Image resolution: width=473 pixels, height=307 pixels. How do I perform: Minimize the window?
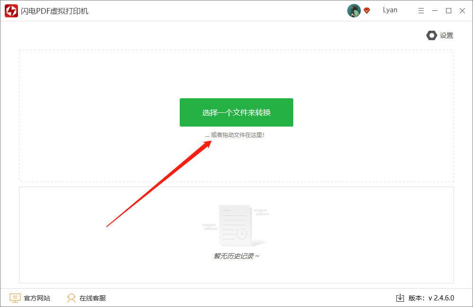click(x=435, y=11)
